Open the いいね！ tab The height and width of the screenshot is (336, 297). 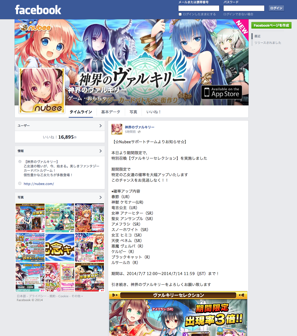click(154, 112)
